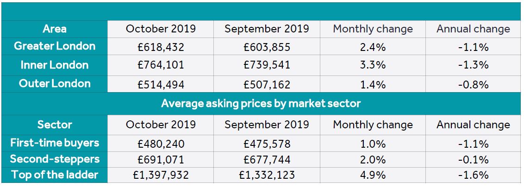
Task: Select Greater London monthly change 2.4%
Action: coord(373,47)
